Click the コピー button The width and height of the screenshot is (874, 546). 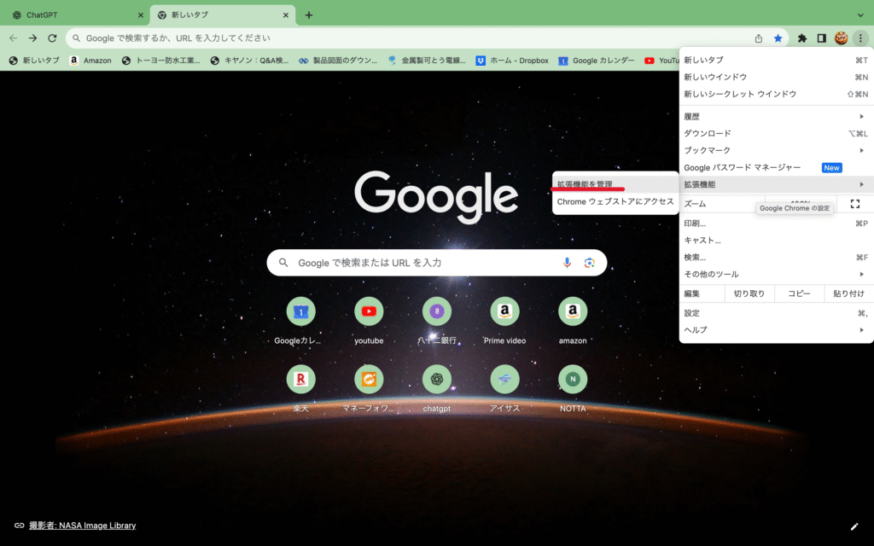click(799, 293)
